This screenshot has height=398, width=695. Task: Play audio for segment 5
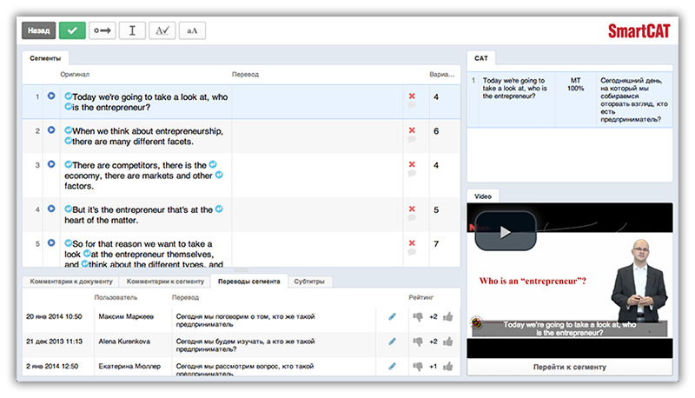pyautogui.click(x=51, y=242)
